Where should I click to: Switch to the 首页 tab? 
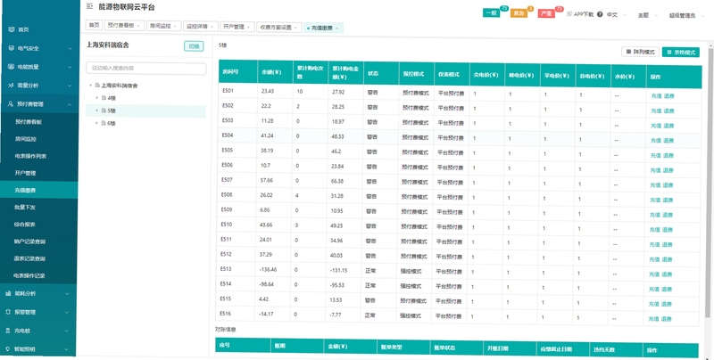94,26
